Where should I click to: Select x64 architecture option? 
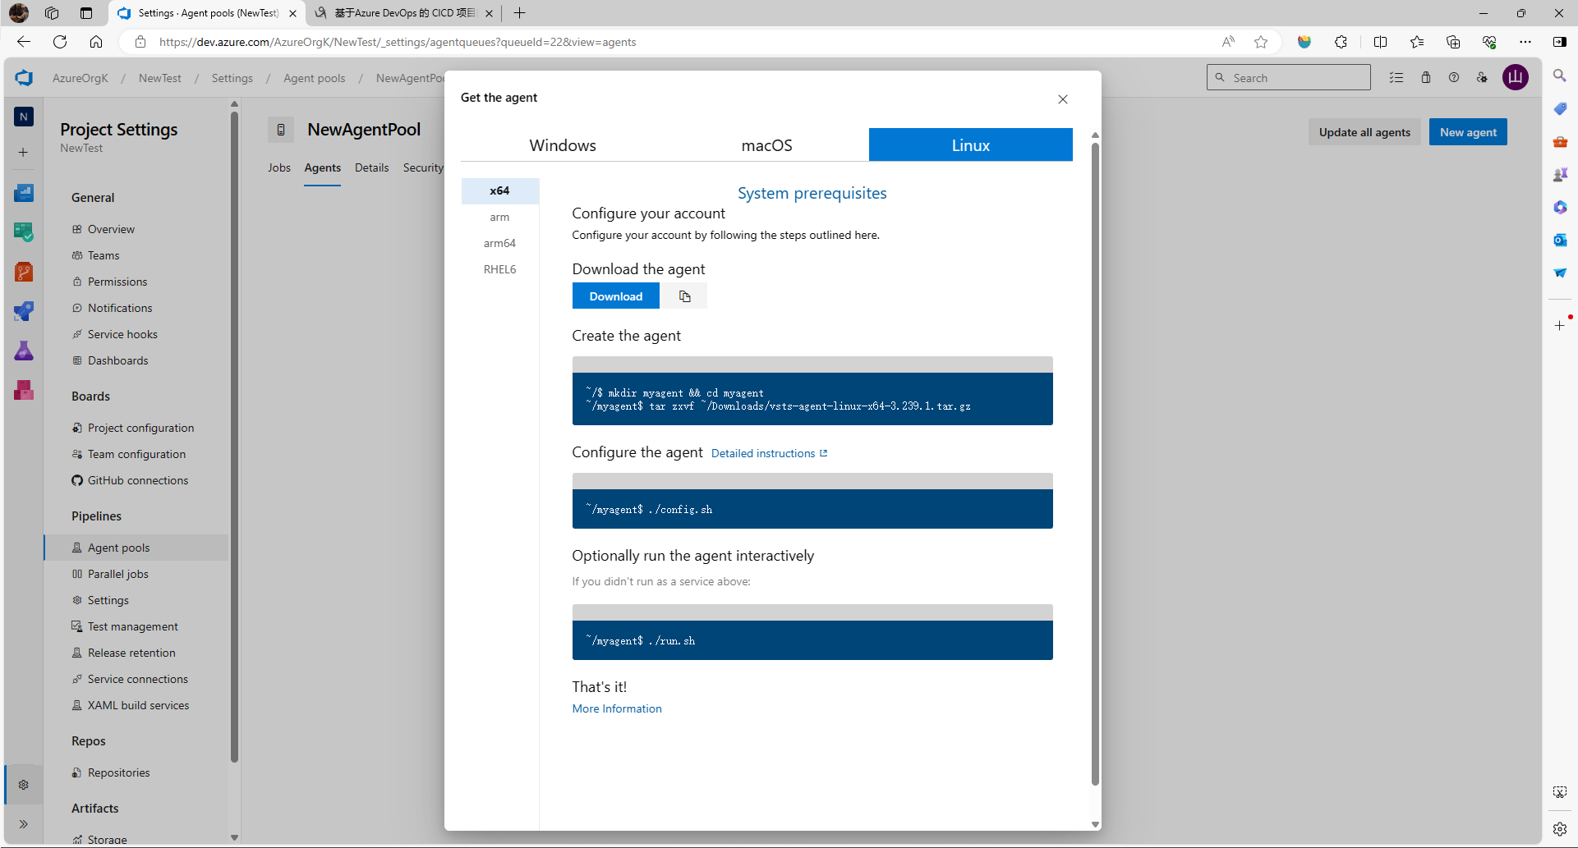click(x=499, y=190)
